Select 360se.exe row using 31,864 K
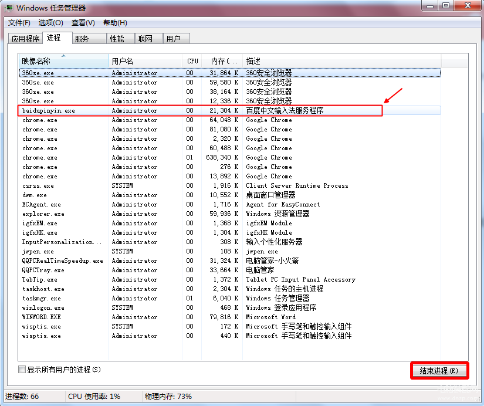This screenshot has width=484, height=406. pyautogui.click(x=229, y=73)
